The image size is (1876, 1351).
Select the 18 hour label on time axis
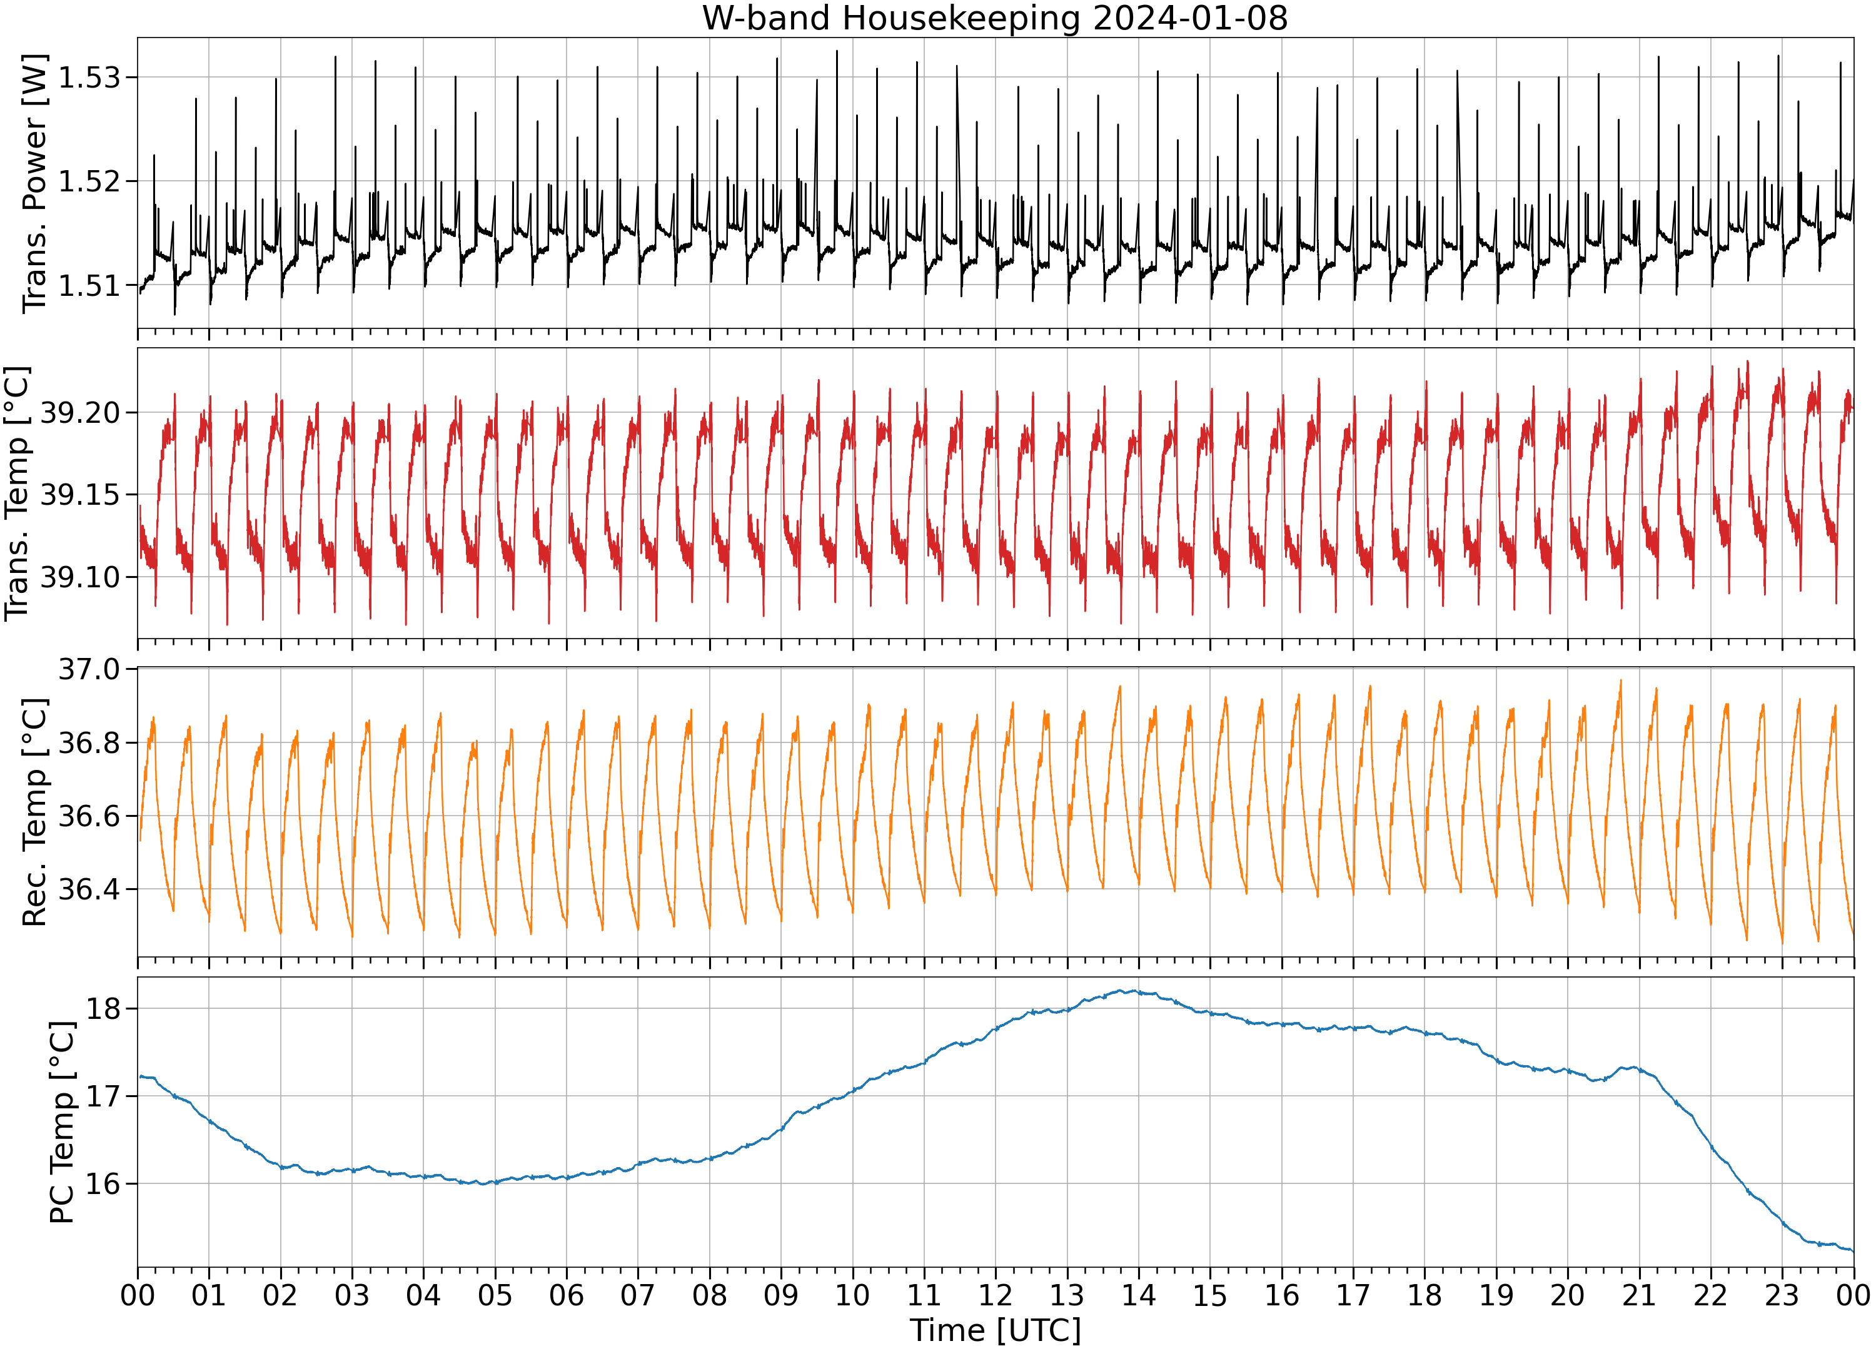point(1425,1295)
